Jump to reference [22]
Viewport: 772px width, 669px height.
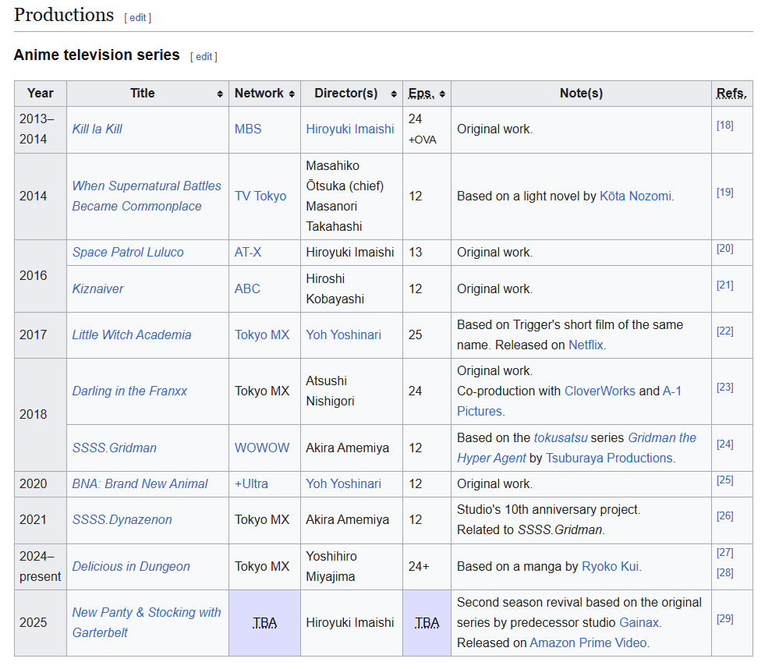[724, 331]
